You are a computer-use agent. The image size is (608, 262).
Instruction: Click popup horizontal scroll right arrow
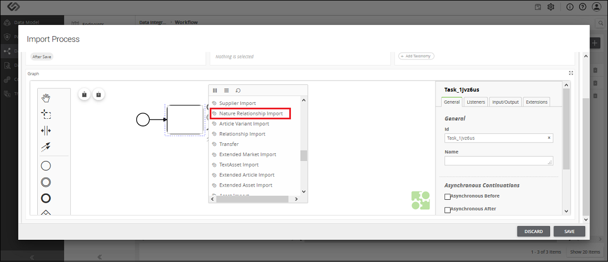296,199
